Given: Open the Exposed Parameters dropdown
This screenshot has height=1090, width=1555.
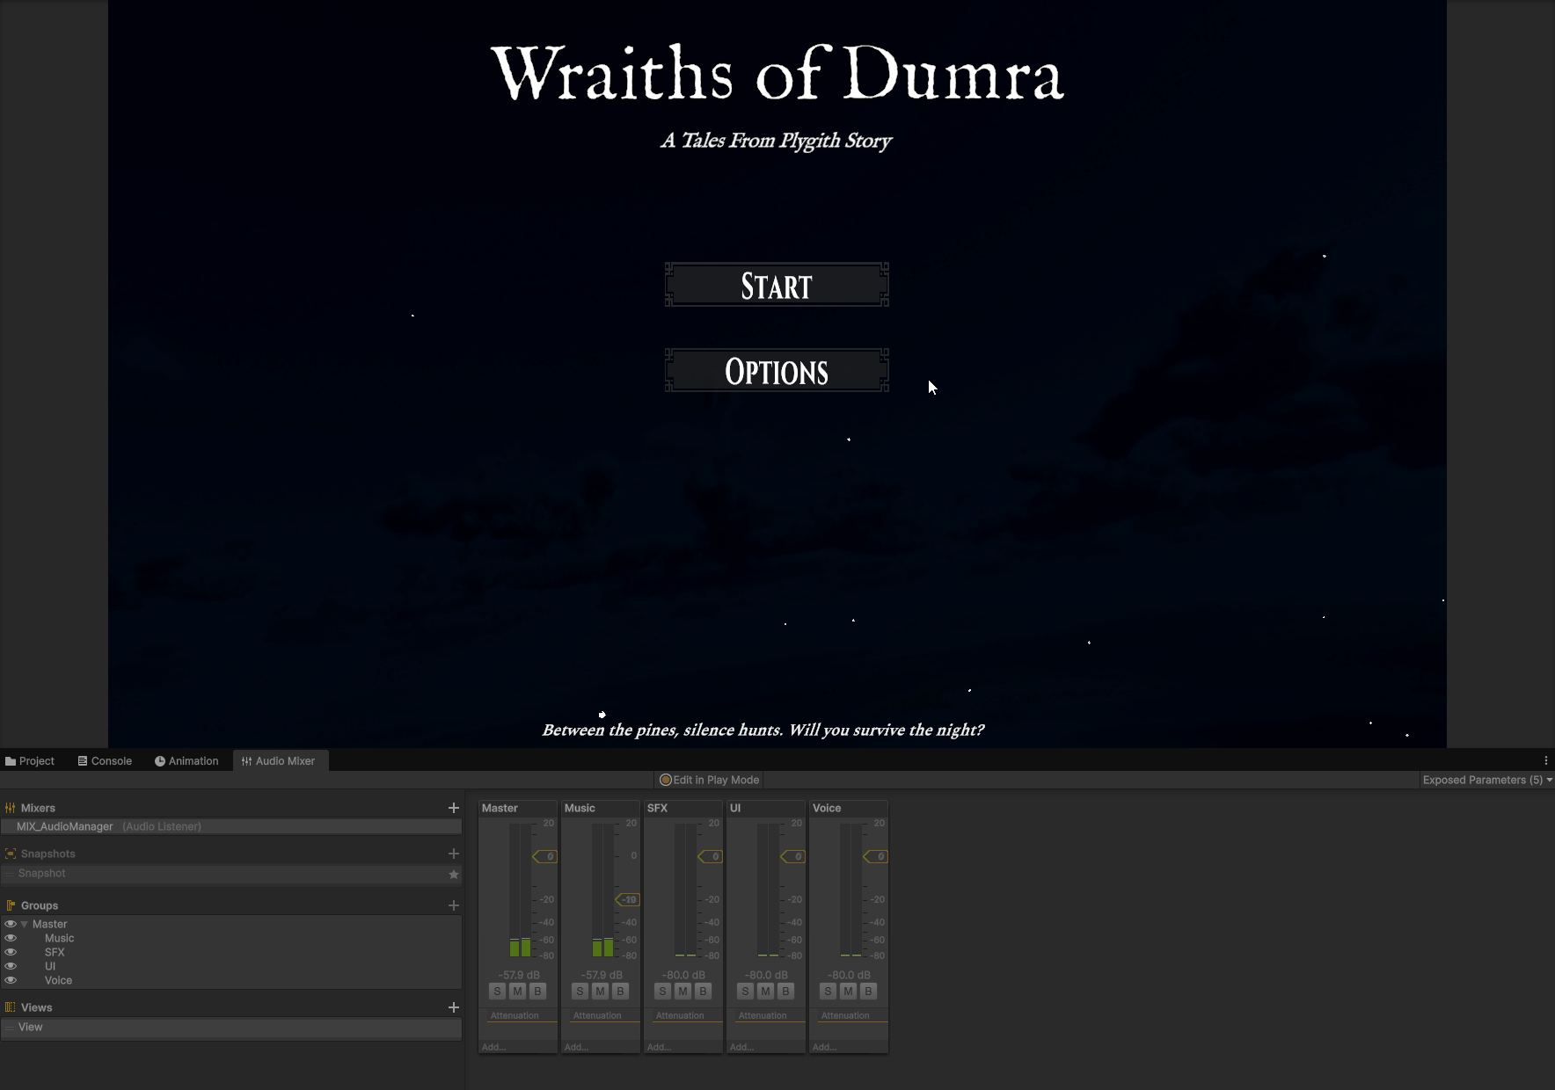Looking at the screenshot, I should click(x=1486, y=780).
